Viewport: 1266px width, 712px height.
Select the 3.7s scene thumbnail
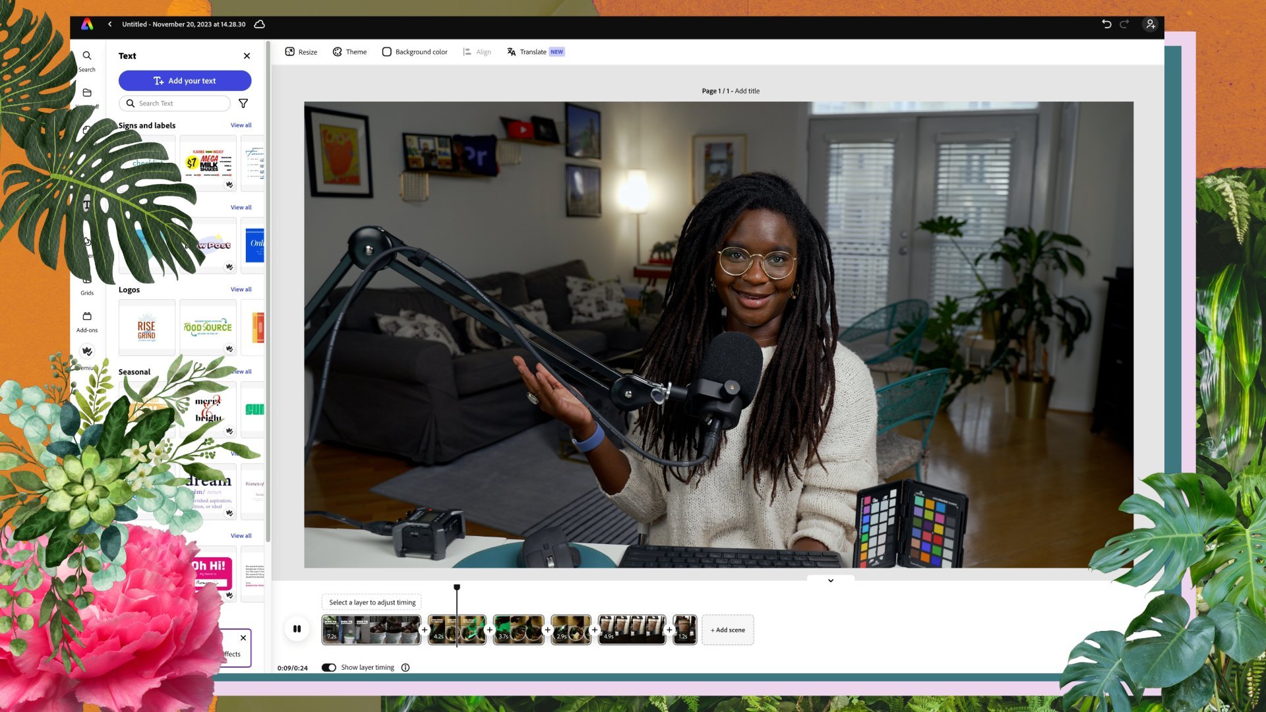click(518, 629)
